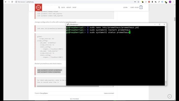179x101 pixels.
Task: Minimize the raspberrypi terminal window
Action: pyautogui.click(x=155, y=24)
